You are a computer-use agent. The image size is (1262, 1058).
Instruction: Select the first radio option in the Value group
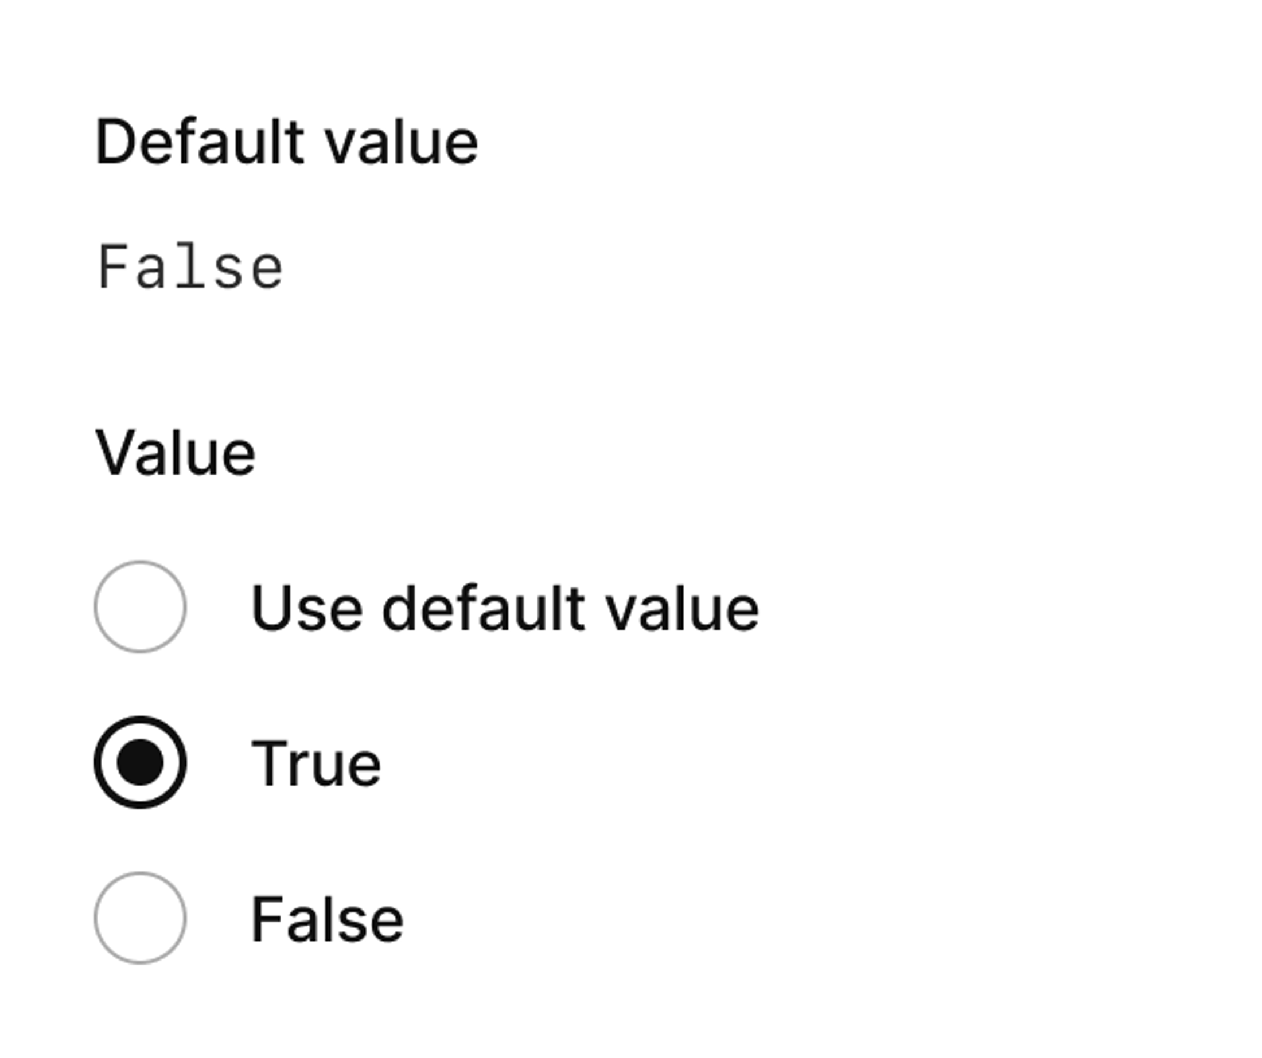coord(140,607)
